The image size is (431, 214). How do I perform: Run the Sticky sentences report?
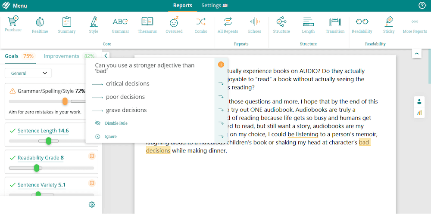pyautogui.click(x=388, y=24)
